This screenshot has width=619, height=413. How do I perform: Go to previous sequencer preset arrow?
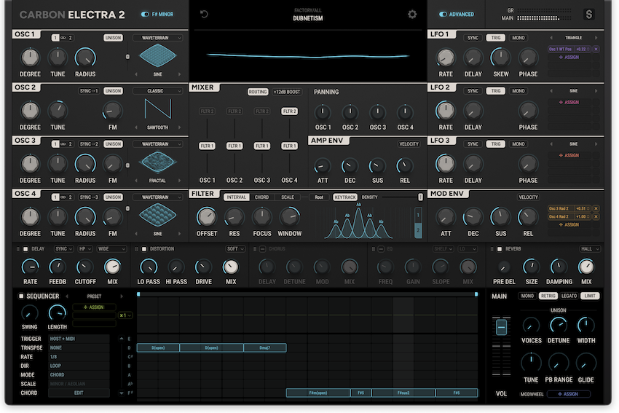(67, 296)
